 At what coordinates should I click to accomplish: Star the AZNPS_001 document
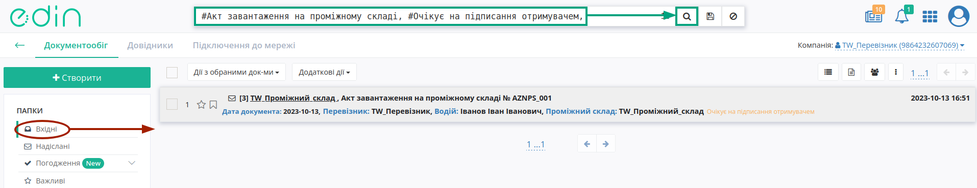[x=201, y=105]
